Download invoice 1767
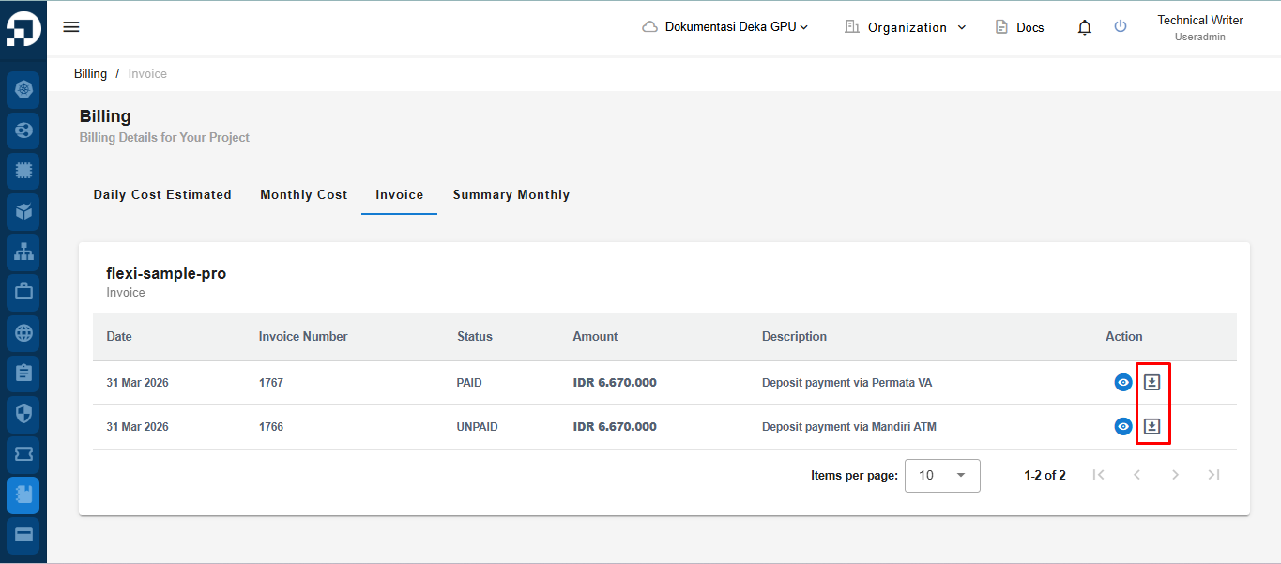Viewport: 1281px width, 564px height. click(x=1152, y=382)
